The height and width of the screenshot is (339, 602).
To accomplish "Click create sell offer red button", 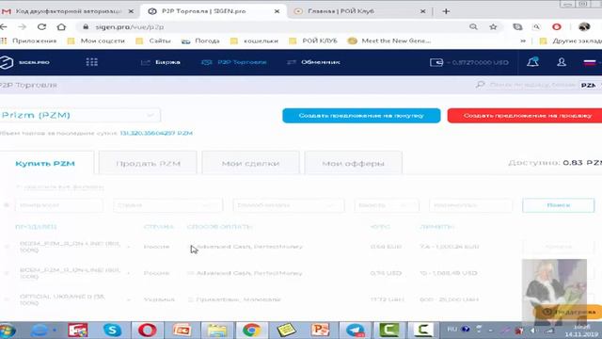I will [x=525, y=116].
